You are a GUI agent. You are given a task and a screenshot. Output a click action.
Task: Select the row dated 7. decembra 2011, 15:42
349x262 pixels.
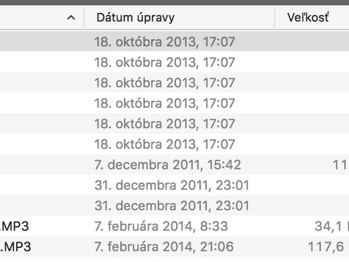(168, 165)
